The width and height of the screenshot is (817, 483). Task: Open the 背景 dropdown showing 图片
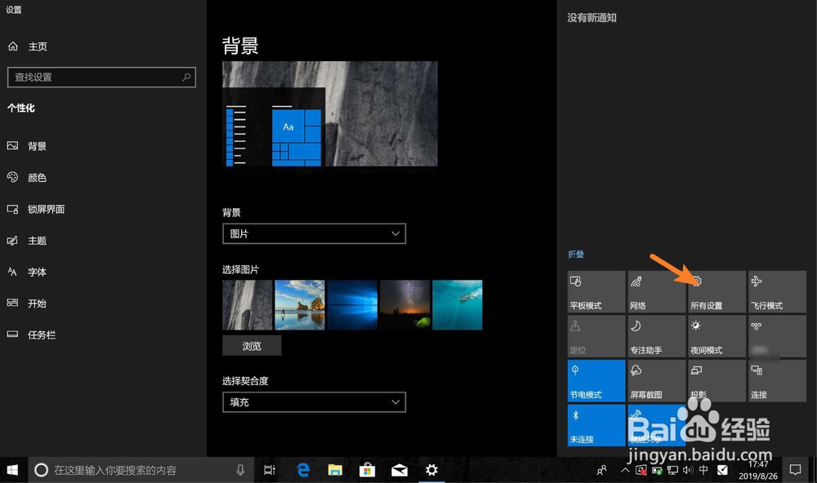(x=314, y=233)
